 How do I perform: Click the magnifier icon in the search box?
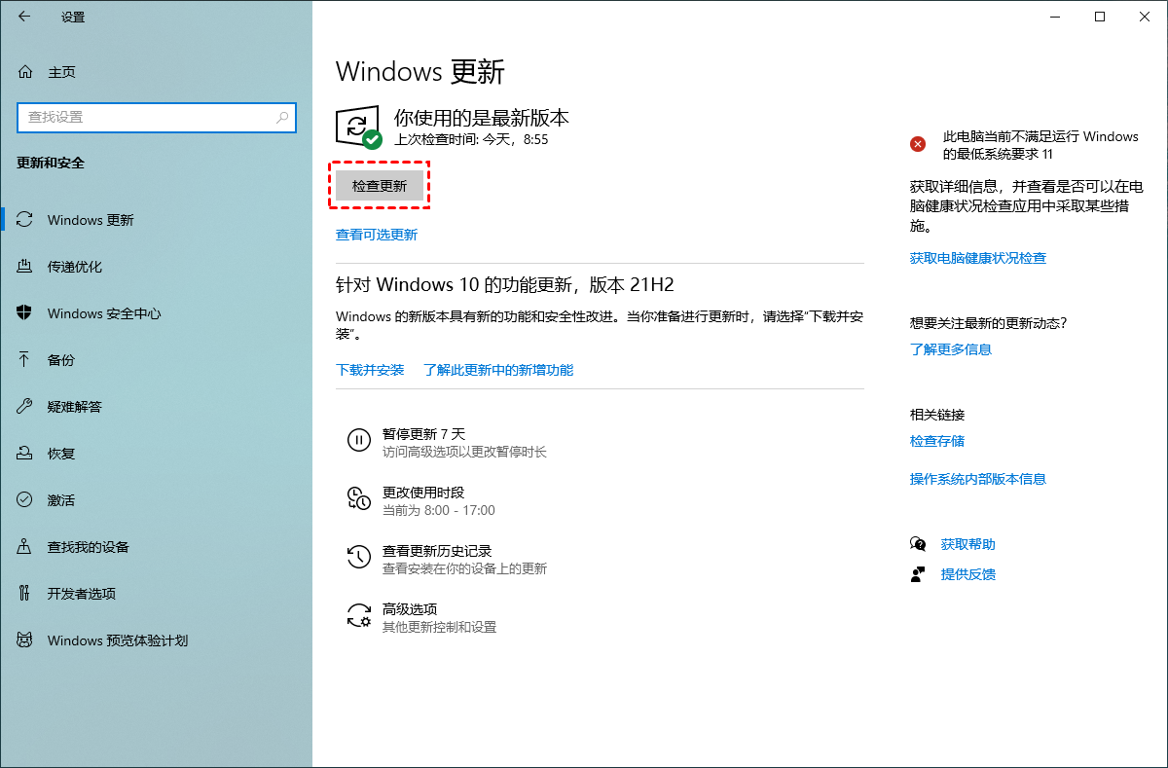point(282,118)
